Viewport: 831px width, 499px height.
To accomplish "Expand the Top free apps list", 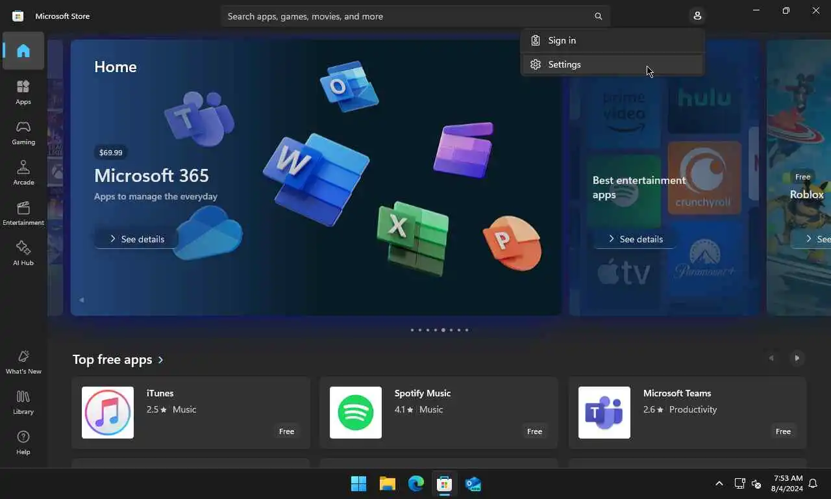I will pos(118,359).
